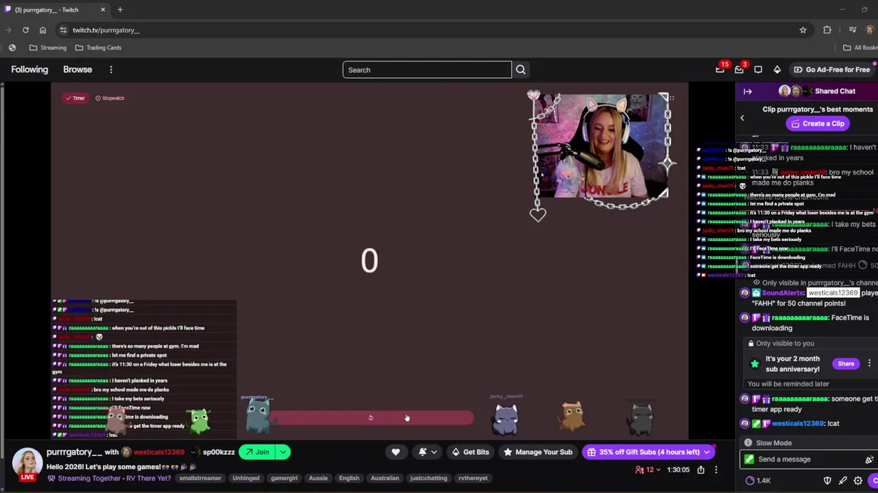878x493 pixels.
Task: Go back with chat panel left arrow
Action: 741,118
